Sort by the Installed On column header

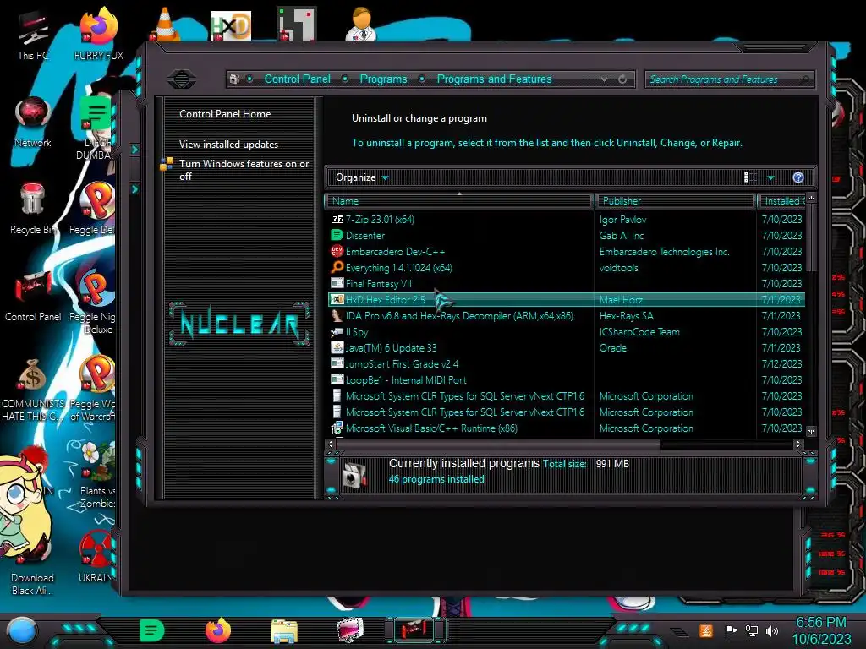click(x=781, y=201)
